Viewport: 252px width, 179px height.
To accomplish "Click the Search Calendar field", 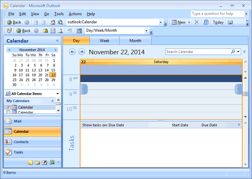I will (x=198, y=52).
